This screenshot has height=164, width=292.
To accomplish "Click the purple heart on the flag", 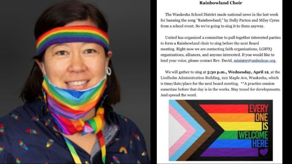I will point(264,152).
